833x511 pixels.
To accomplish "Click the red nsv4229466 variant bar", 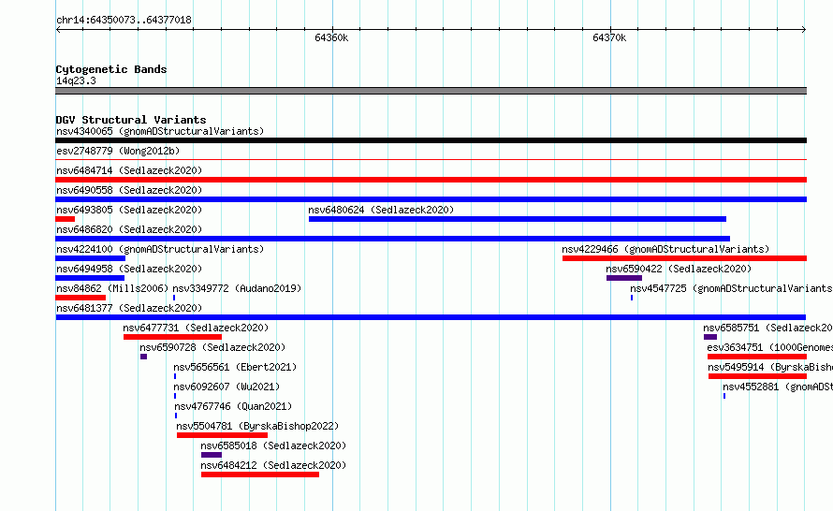I will point(685,258).
